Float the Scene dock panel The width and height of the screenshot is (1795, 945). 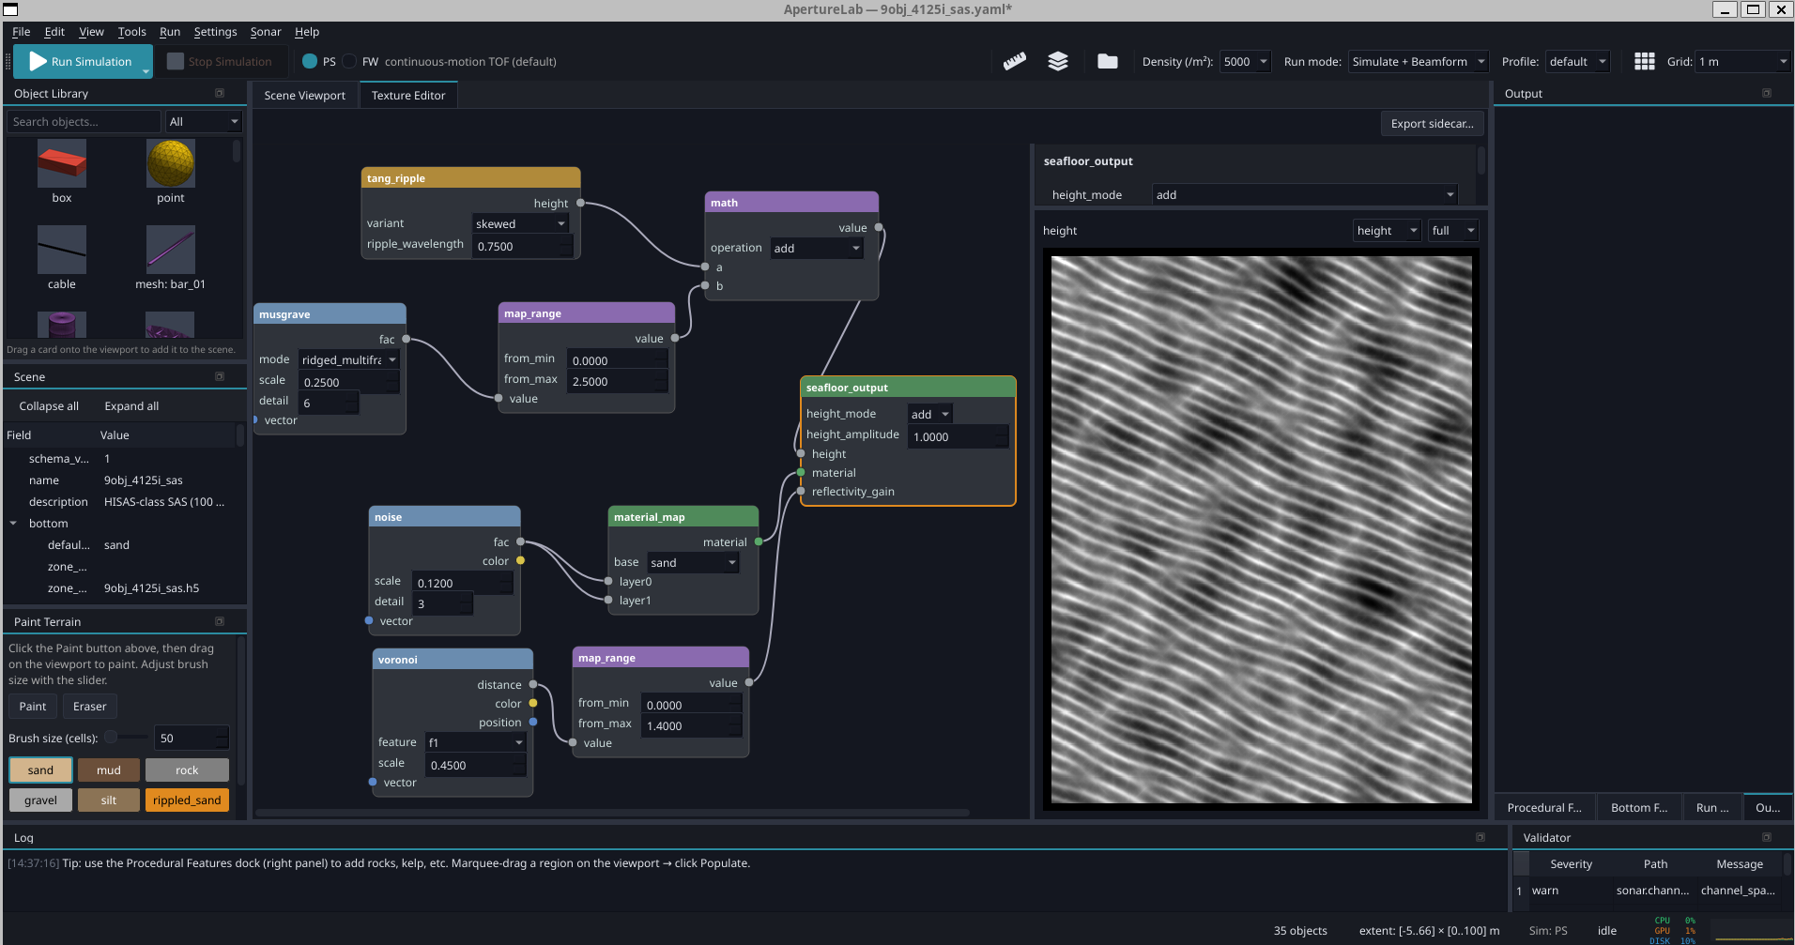click(220, 376)
